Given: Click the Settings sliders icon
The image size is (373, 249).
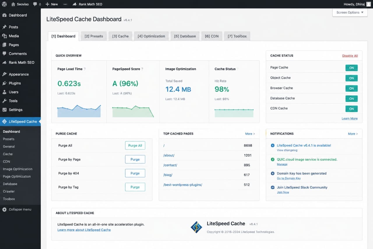Looking at the screenshot, I should (4, 110).
